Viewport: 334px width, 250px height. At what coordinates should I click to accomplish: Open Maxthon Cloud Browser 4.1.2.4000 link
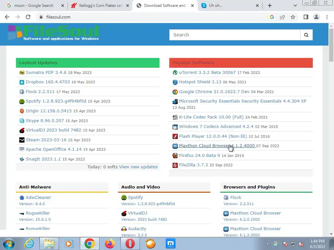point(217,146)
